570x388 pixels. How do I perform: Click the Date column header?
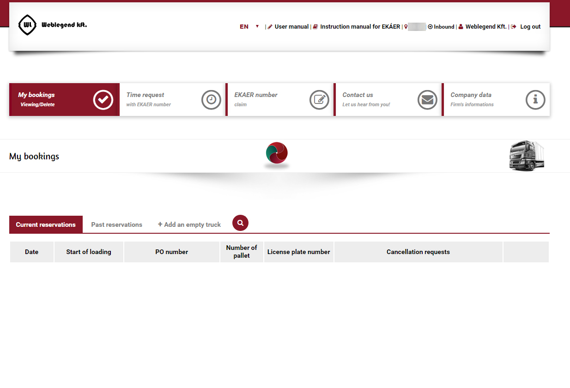pos(32,252)
